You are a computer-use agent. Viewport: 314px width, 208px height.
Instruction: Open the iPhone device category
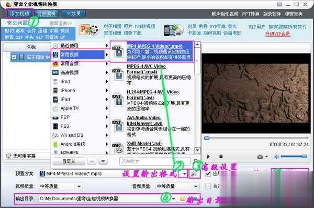(x=80, y=91)
